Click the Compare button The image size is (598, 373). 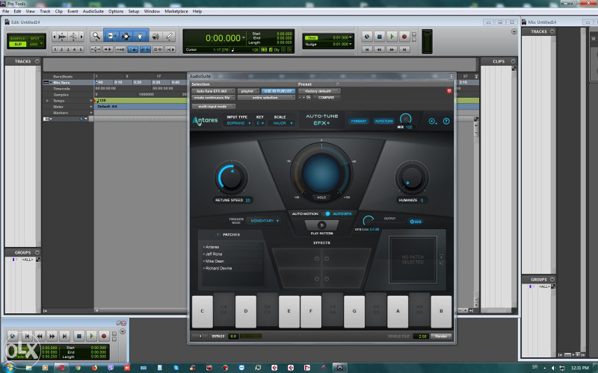[x=326, y=98]
